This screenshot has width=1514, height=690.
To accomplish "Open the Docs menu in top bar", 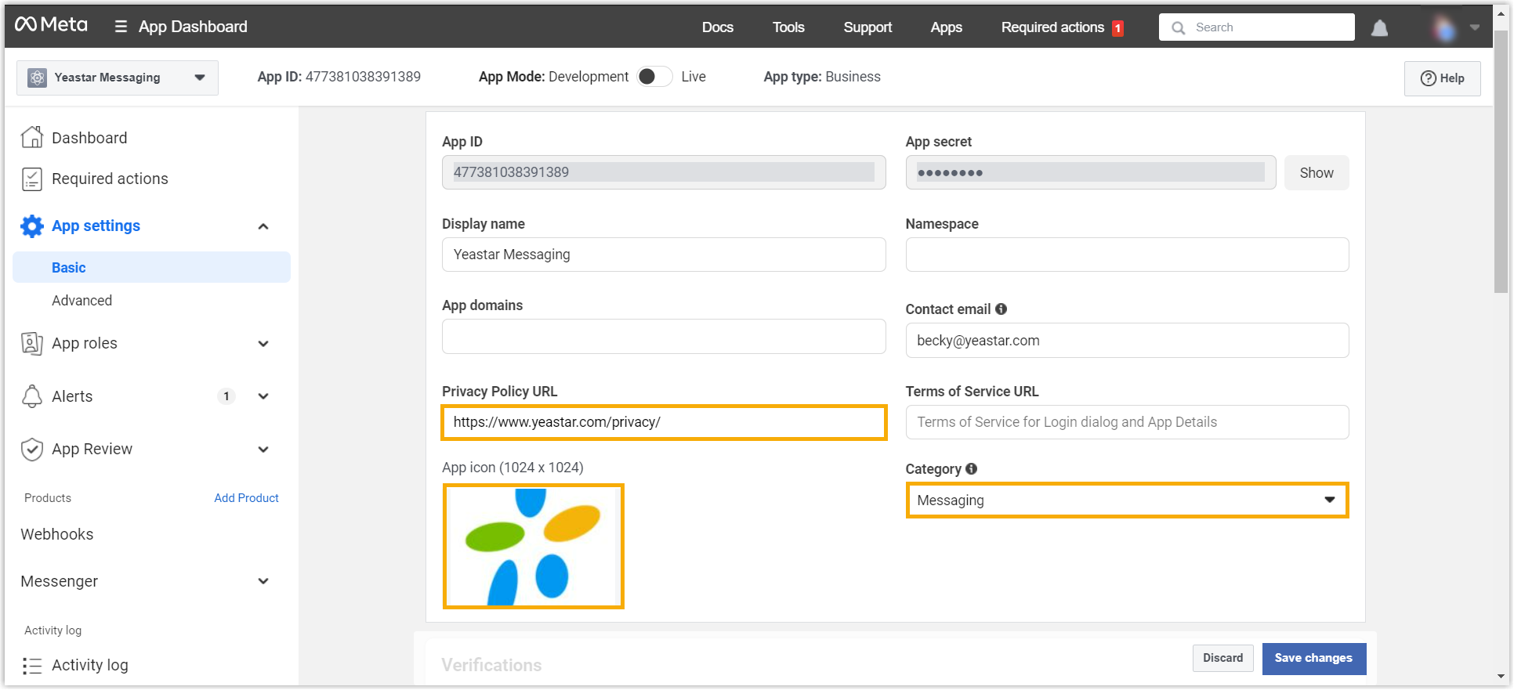I will click(717, 27).
